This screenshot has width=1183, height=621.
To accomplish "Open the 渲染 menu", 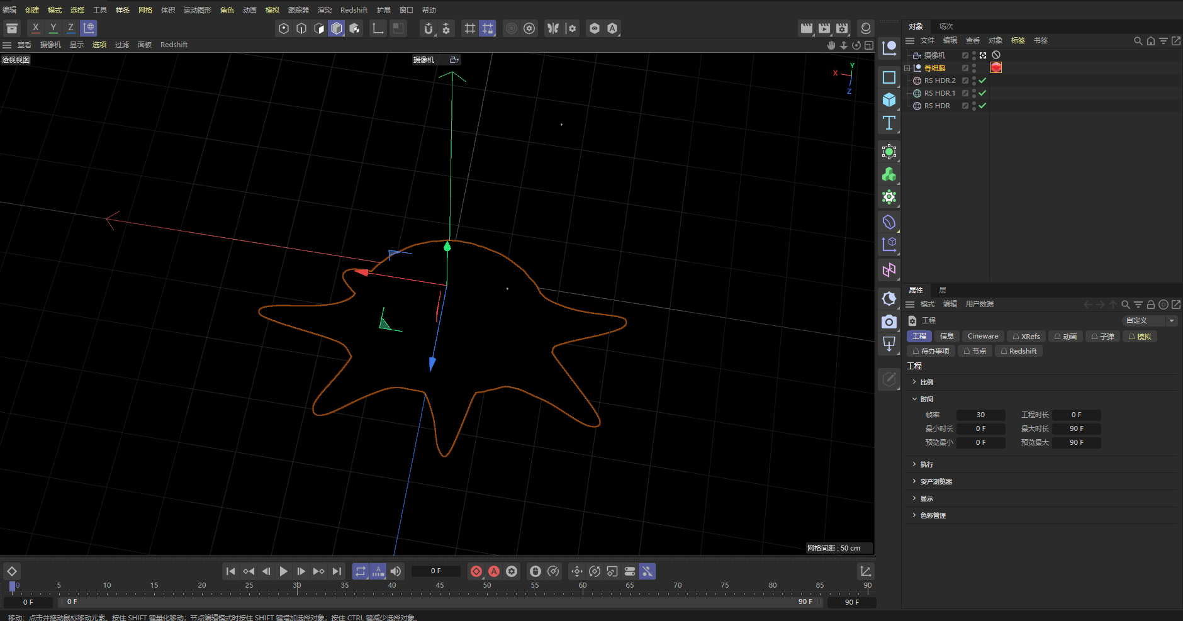I will tap(324, 10).
